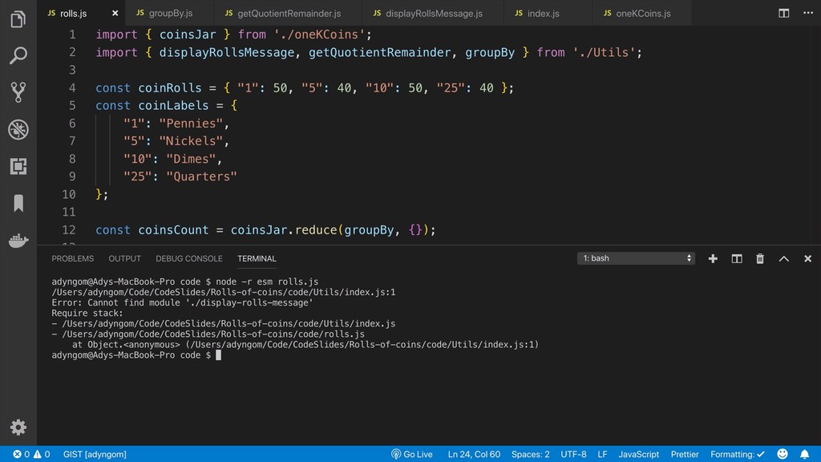
Task: Split the terminal panel
Action: coord(737,258)
